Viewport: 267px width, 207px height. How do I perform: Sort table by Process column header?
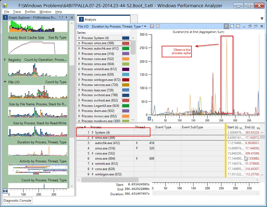tap(112, 127)
